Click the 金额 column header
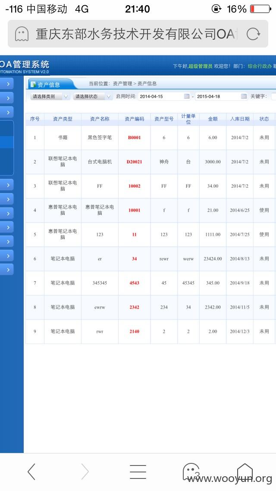276x491 pixels. (x=213, y=119)
